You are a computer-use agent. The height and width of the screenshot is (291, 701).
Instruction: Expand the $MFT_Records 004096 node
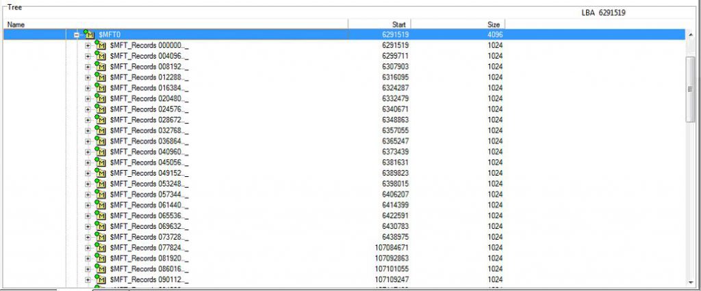(x=88, y=56)
